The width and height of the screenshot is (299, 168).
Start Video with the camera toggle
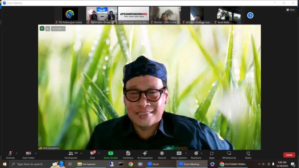point(28,155)
